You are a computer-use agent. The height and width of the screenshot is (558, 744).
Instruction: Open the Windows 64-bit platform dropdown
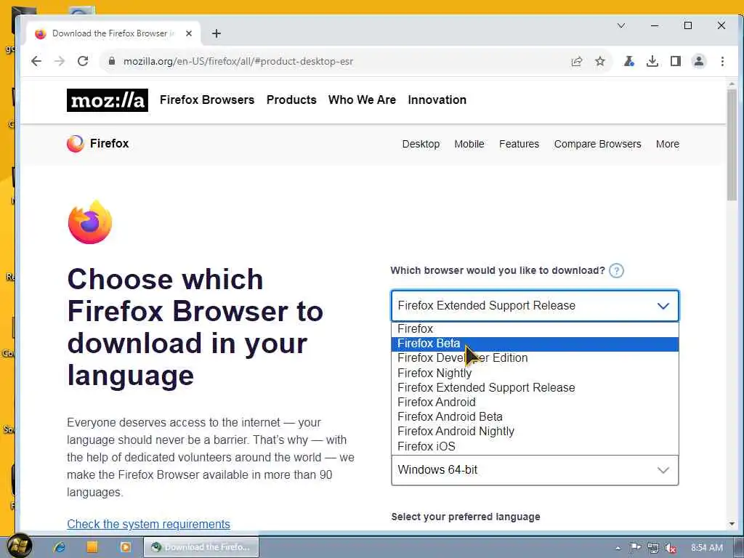(535, 470)
